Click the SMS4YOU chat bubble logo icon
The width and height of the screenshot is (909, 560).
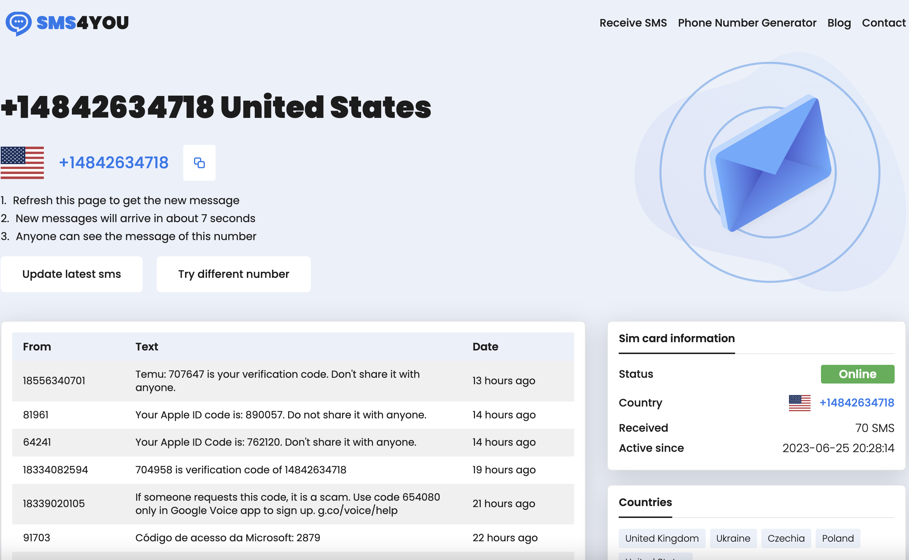pos(19,23)
